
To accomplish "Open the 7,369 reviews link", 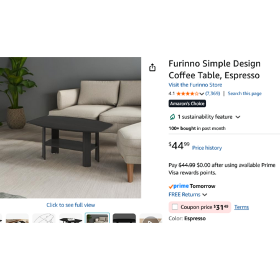I will pyautogui.click(x=213, y=93).
